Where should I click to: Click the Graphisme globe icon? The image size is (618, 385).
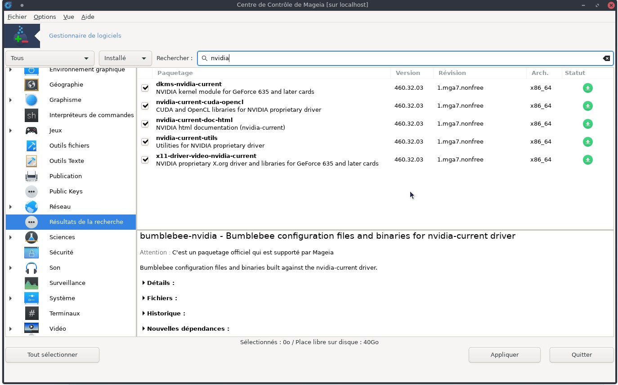click(x=31, y=100)
